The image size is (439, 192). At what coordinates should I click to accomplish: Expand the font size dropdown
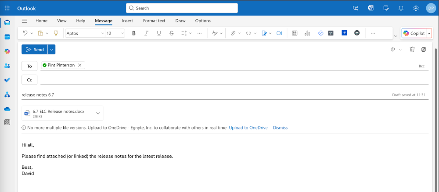coord(122,33)
